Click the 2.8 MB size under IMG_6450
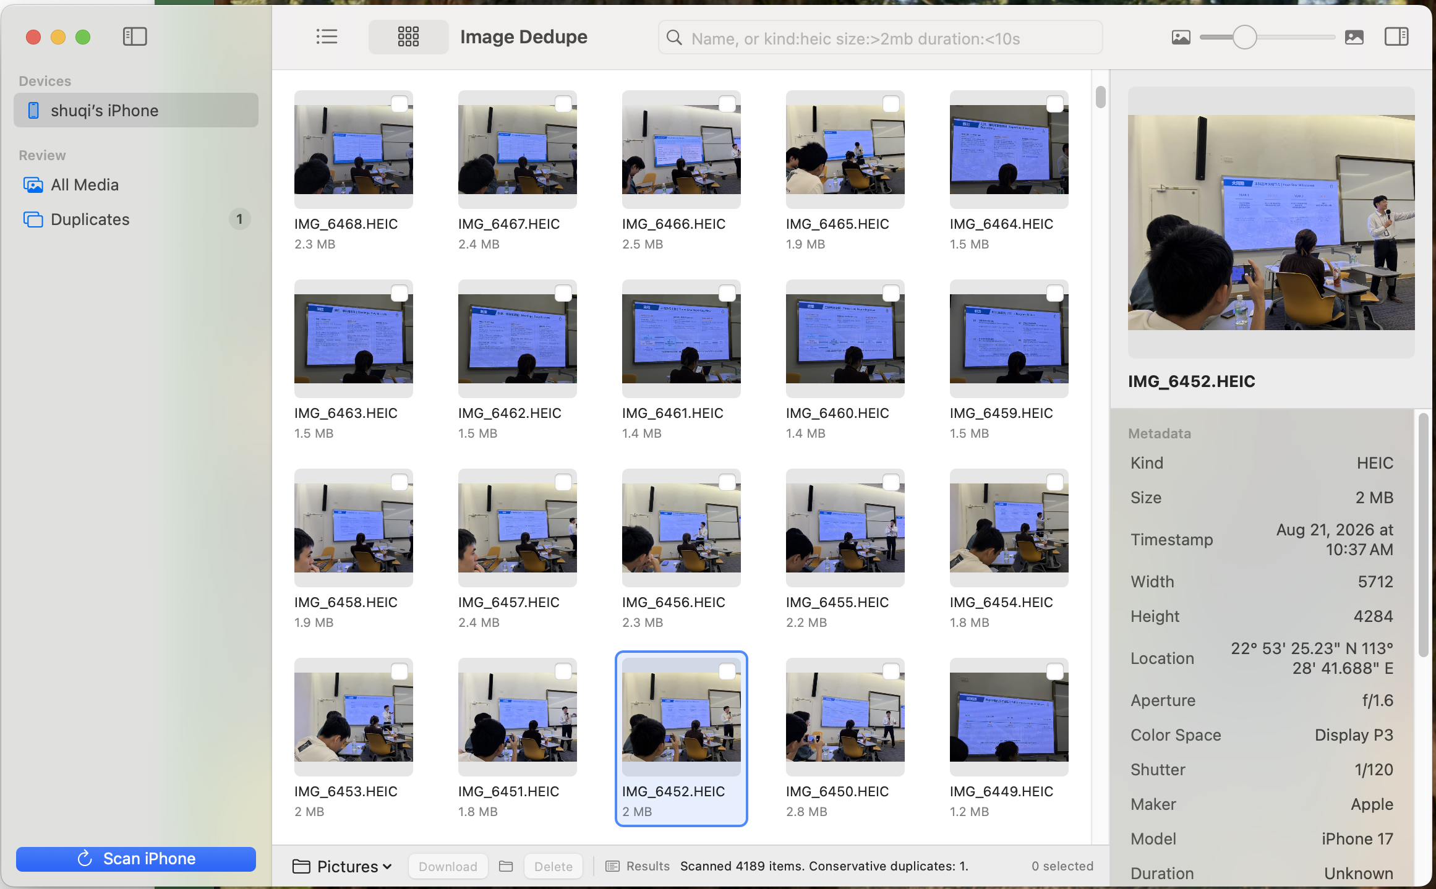Screen dimensions: 1436x889 [806, 812]
